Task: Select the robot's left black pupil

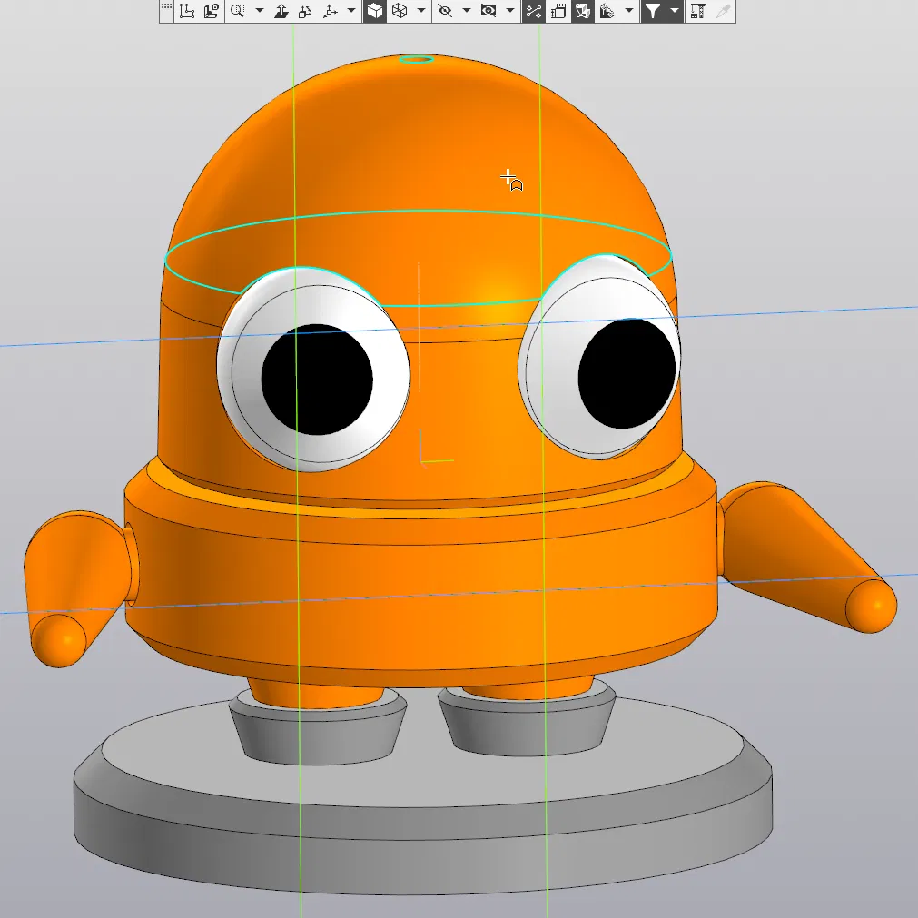Action: [317, 380]
